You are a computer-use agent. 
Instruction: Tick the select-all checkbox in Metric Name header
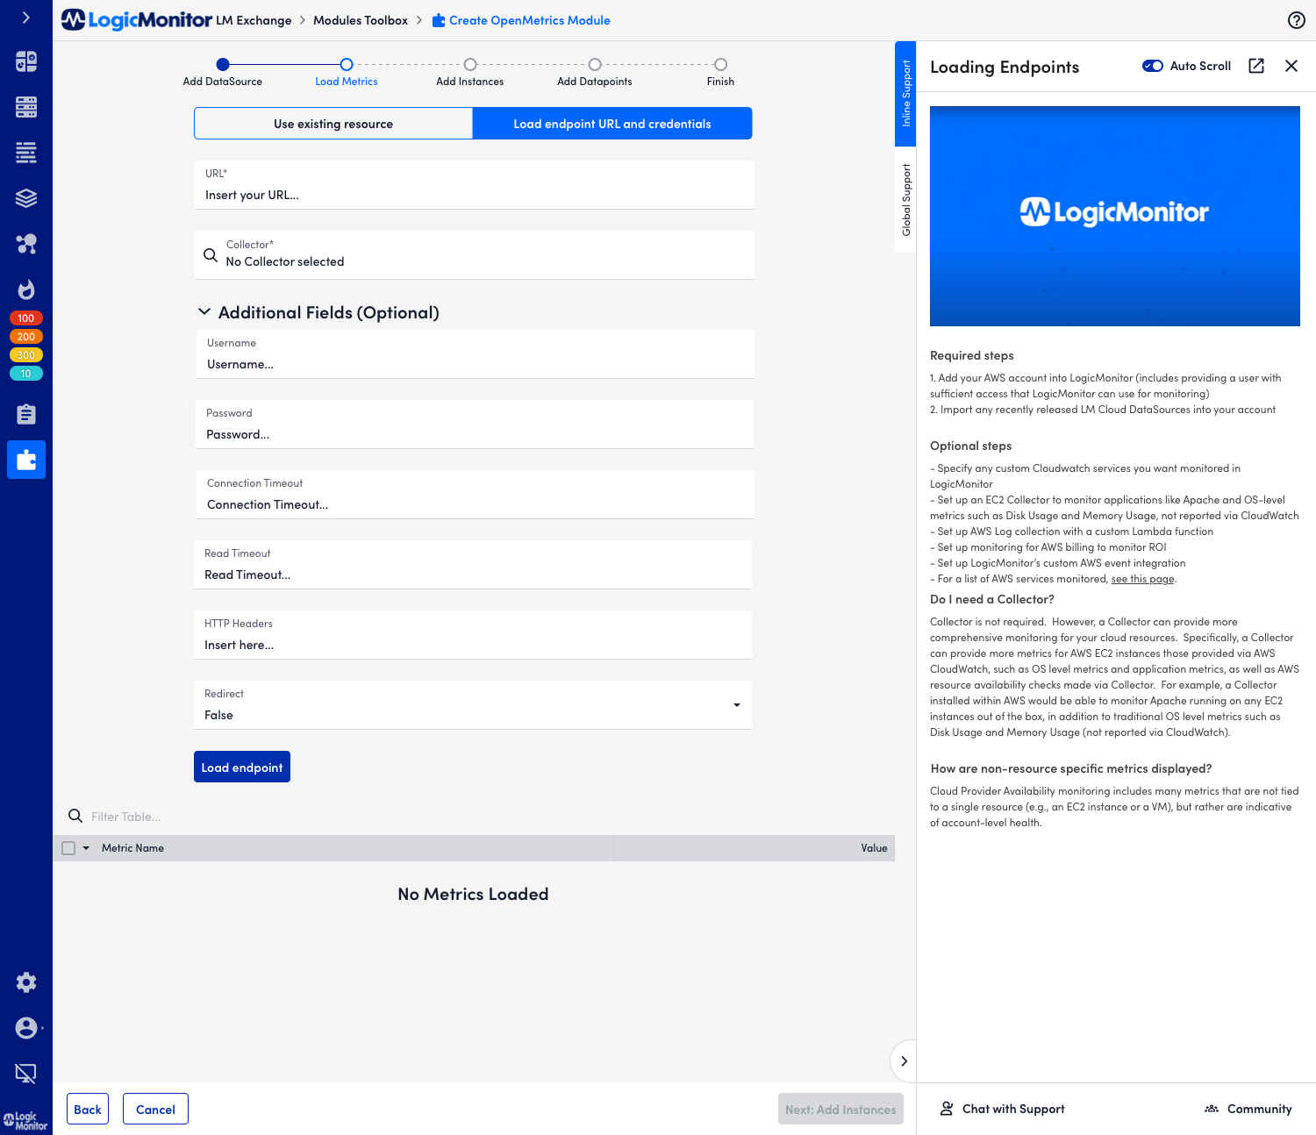68,848
